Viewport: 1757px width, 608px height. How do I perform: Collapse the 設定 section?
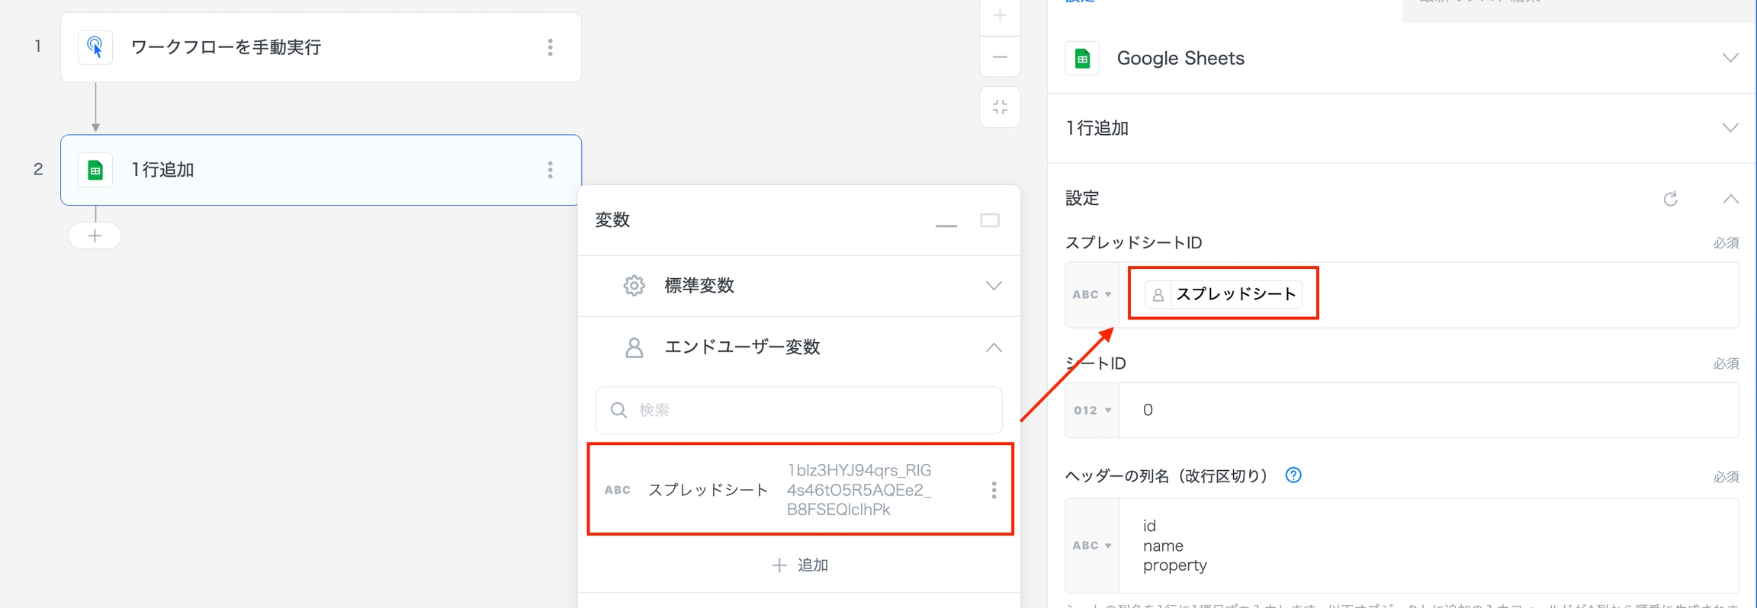click(x=1730, y=199)
